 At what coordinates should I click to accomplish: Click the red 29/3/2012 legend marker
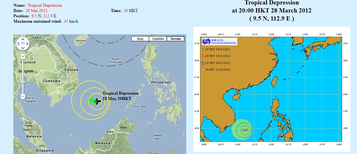tap(203, 56)
